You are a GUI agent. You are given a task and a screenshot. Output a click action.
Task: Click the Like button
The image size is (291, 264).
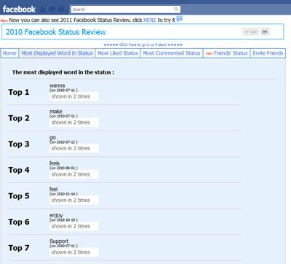click(x=251, y=31)
